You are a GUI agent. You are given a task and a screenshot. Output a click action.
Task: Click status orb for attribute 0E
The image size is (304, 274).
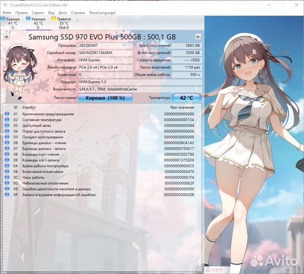coord(7,189)
